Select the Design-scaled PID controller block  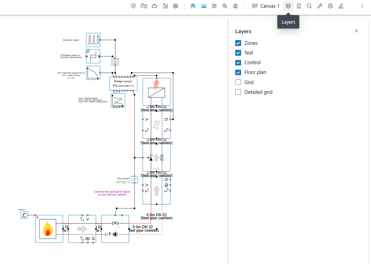click(123, 84)
